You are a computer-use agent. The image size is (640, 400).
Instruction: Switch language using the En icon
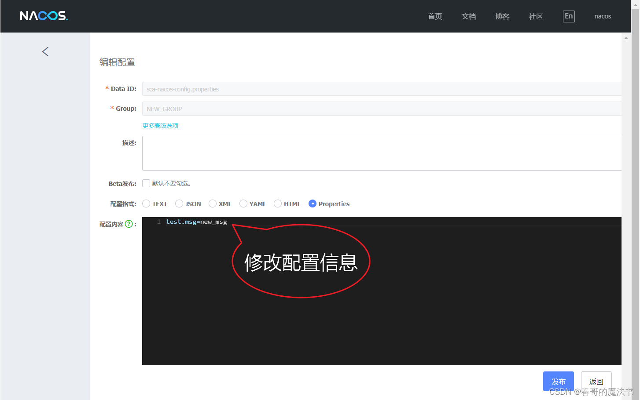point(568,16)
